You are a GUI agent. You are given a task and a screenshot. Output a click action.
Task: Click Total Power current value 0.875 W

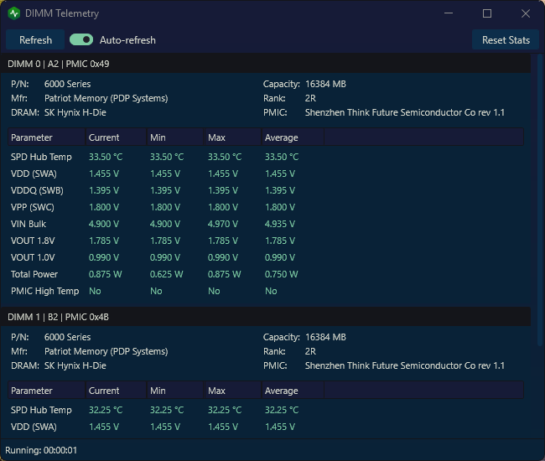(106, 274)
